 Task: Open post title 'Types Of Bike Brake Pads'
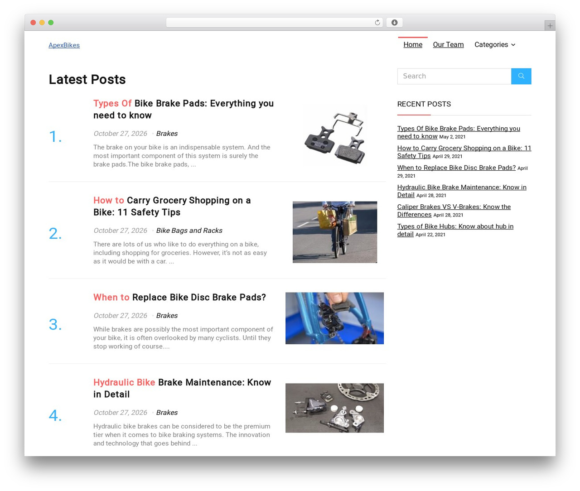pyautogui.click(x=184, y=109)
